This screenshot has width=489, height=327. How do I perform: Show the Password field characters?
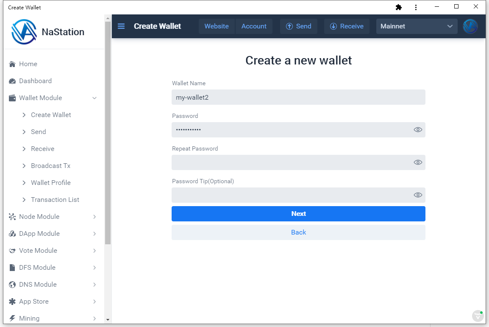click(x=418, y=130)
